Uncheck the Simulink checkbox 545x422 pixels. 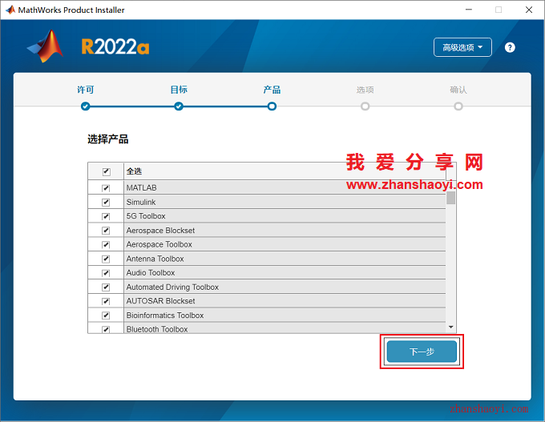(x=106, y=202)
